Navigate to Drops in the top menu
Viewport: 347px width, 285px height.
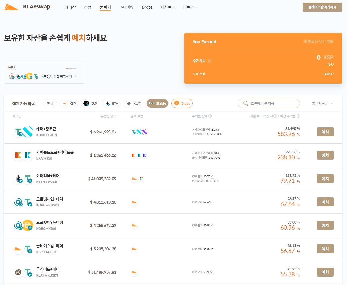click(147, 7)
